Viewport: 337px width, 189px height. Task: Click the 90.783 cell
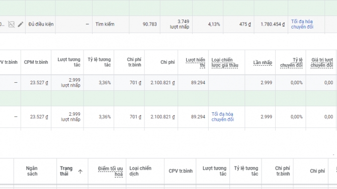[149, 24]
